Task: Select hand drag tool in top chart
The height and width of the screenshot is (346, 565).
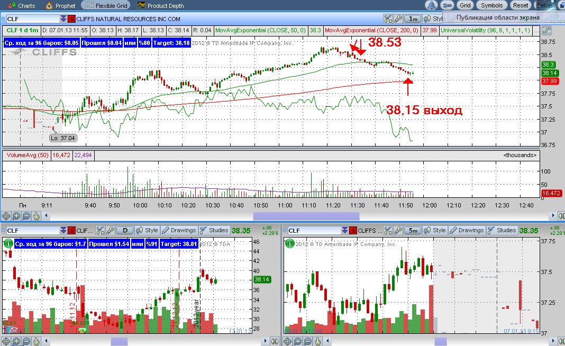Action: pyautogui.click(x=36, y=216)
